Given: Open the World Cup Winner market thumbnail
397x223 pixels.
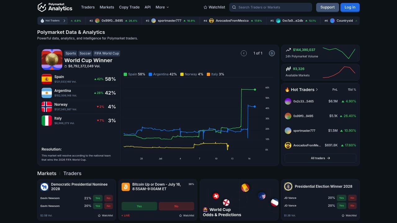Looking at the screenshot, I should coord(52,59).
